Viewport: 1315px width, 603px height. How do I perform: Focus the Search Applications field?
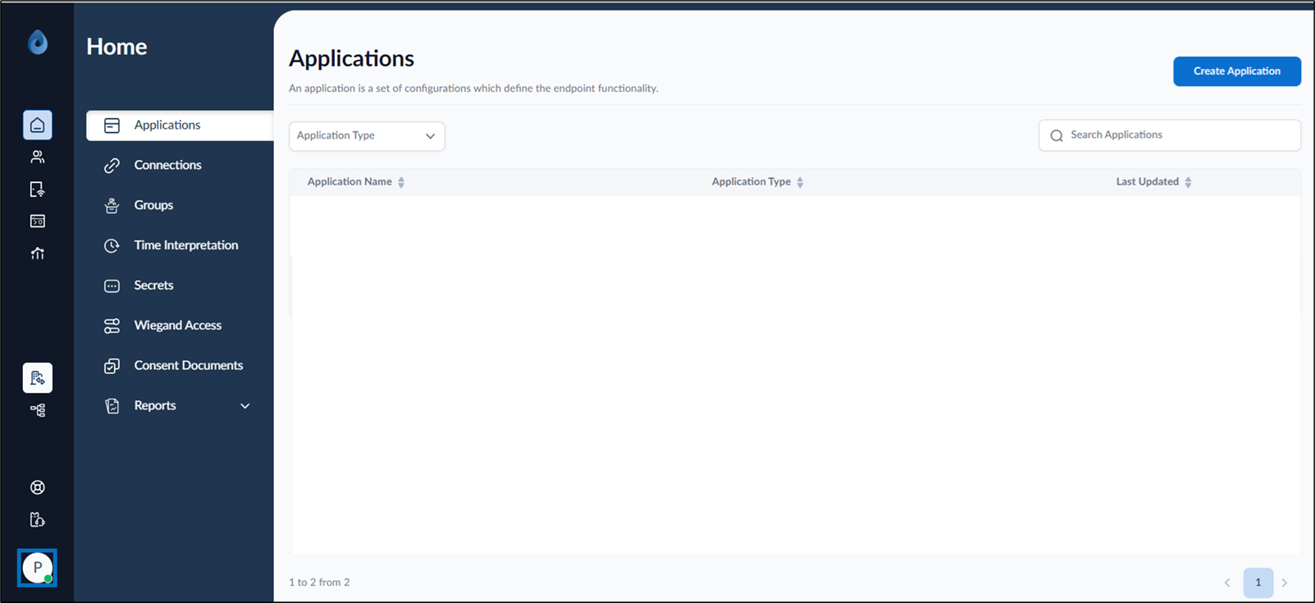[x=1170, y=135]
